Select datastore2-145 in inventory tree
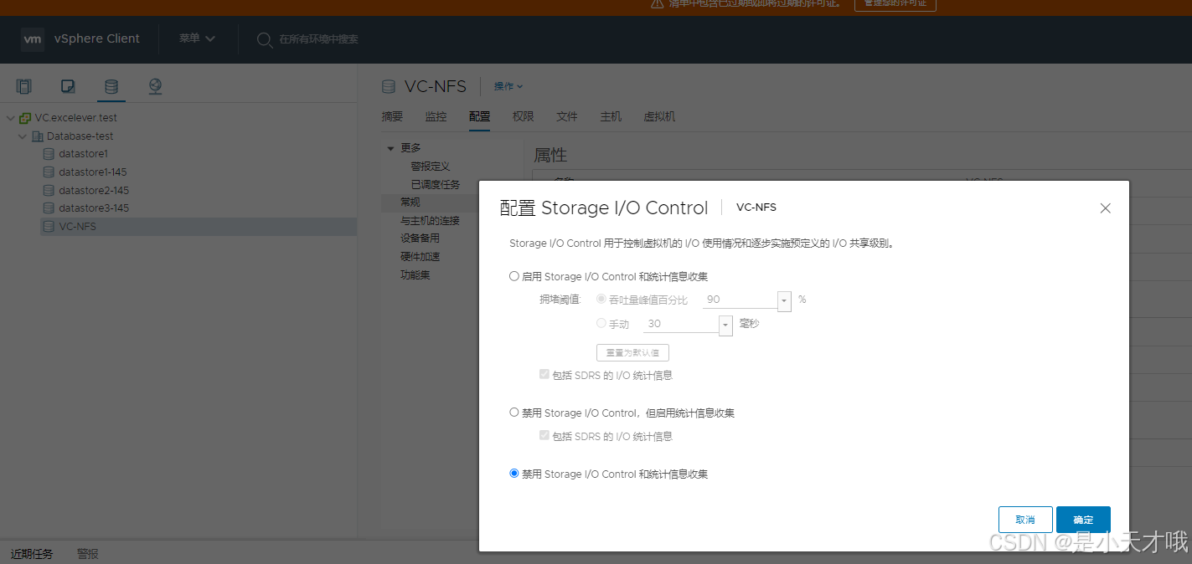 (94, 191)
